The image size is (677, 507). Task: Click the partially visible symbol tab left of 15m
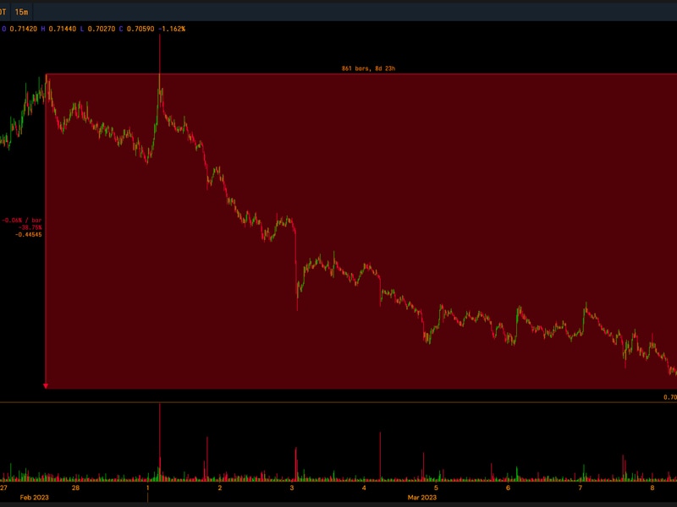coord(3,13)
